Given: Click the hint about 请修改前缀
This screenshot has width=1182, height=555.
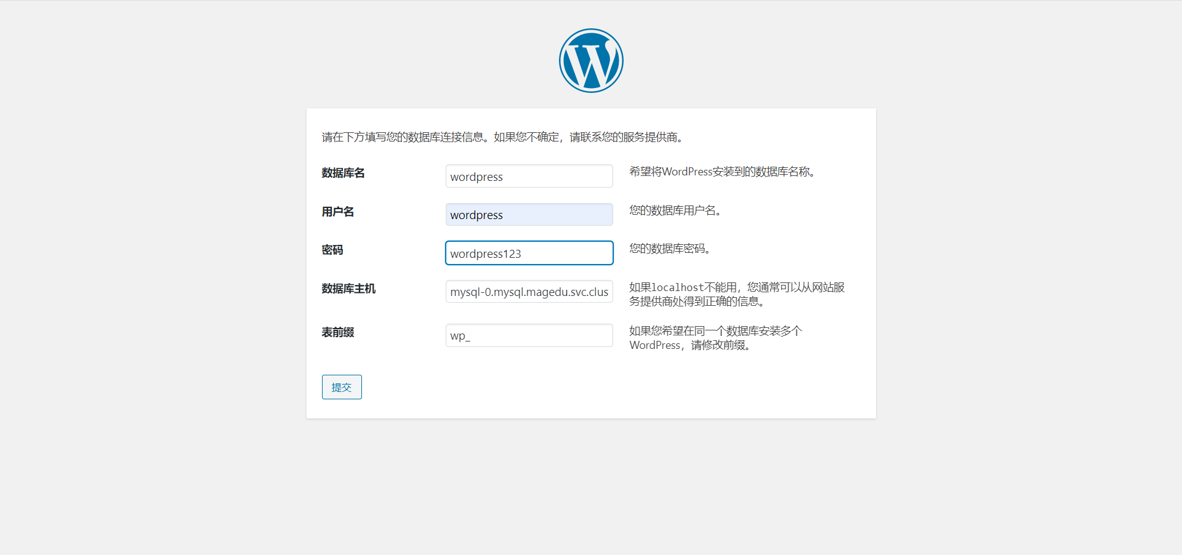Looking at the screenshot, I should 716,338.
